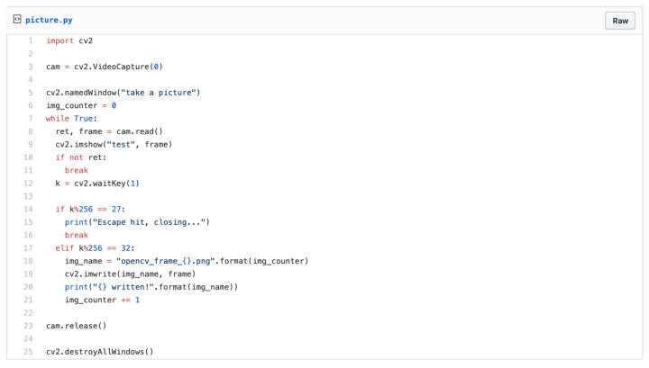Select line number 1
Image resolution: width=649 pixels, height=368 pixels.
(x=31, y=40)
